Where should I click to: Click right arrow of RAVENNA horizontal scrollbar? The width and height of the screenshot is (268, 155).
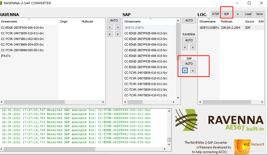pyautogui.click(x=103, y=102)
